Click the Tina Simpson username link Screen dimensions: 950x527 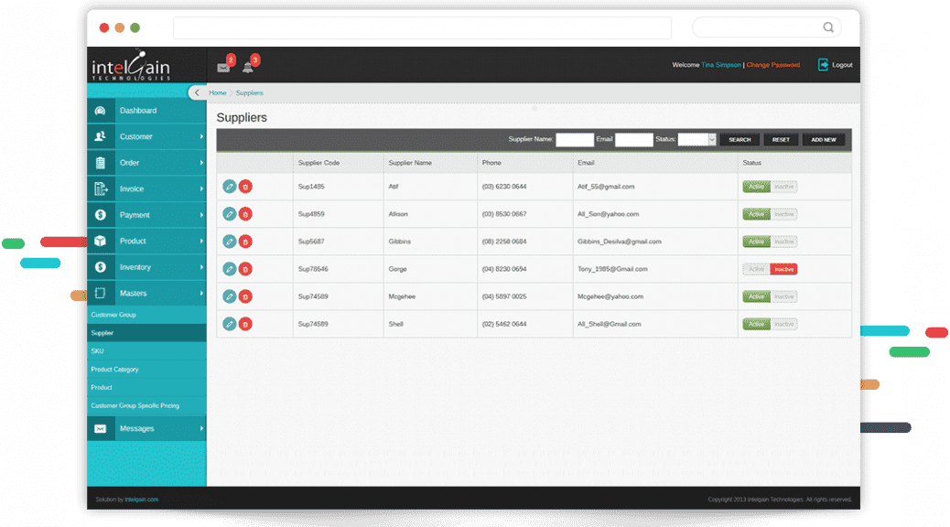tap(721, 65)
